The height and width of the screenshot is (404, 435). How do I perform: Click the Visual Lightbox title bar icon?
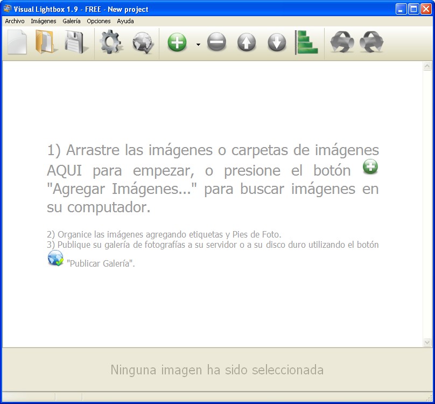click(8, 9)
